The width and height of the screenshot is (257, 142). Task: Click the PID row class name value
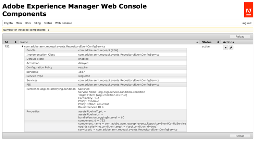click(119, 85)
